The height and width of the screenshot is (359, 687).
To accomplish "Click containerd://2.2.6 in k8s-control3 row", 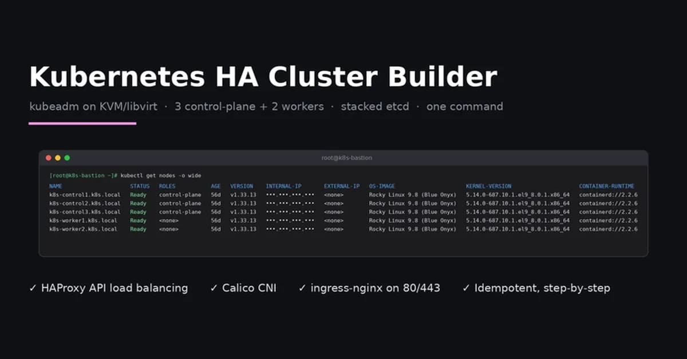I will pos(609,212).
